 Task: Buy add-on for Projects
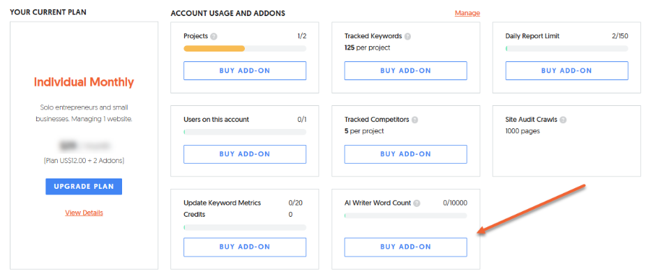pos(245,71)
